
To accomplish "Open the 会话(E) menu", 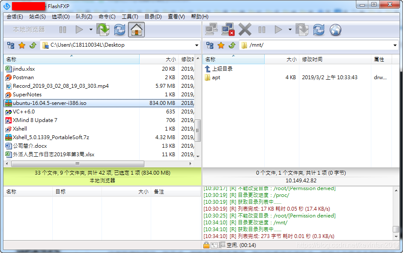I will click(15, 17).
